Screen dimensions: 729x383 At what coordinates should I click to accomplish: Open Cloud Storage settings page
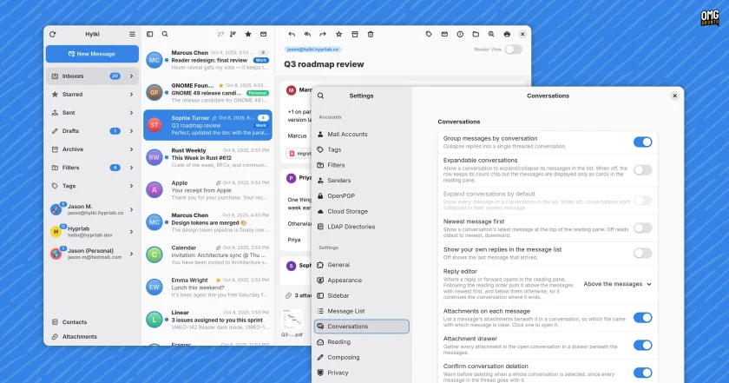[x=362, y=211]
